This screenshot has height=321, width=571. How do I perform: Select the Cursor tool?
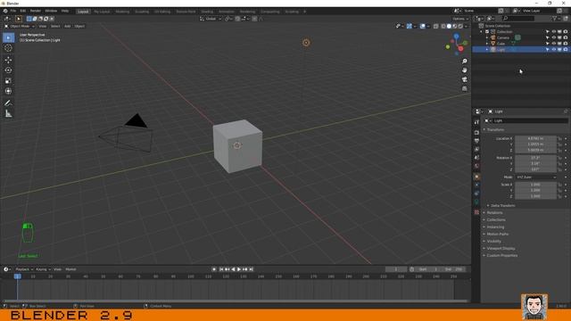pyautogui.click(x=8, y=48)
